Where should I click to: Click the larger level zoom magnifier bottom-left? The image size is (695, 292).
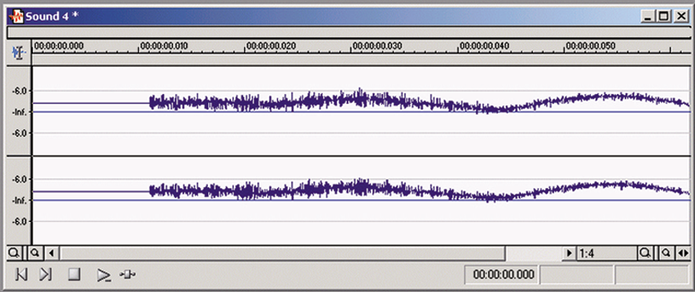[x=13, y=253]
